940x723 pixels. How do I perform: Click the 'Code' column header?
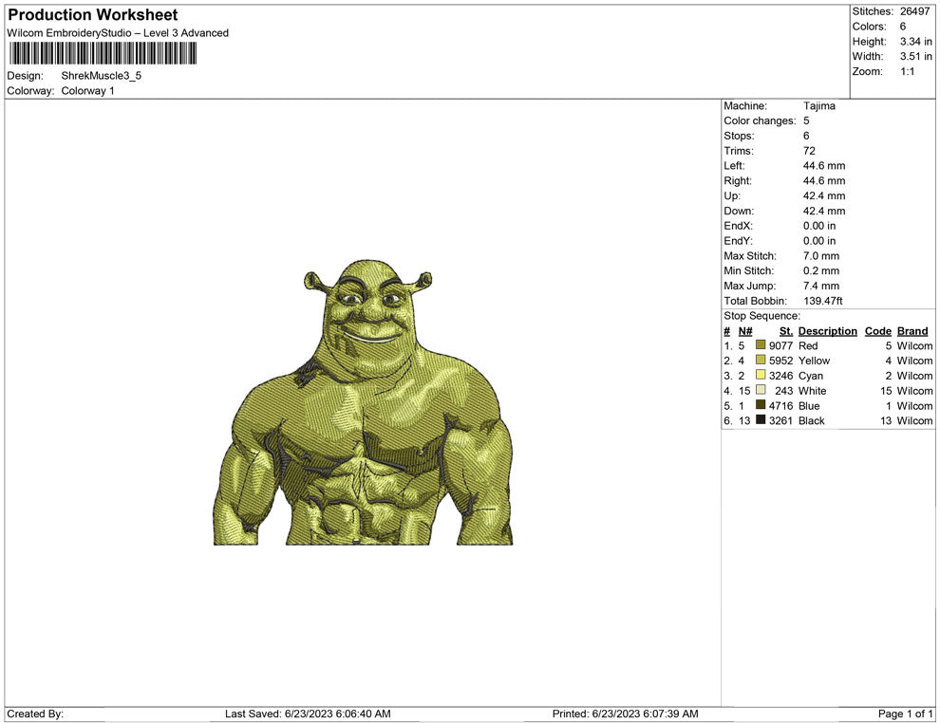[x=877, y=331]
